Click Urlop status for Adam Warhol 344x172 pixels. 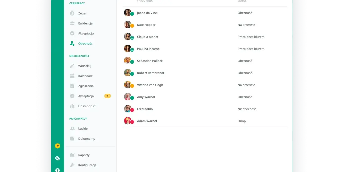click(x=242, y=121)
